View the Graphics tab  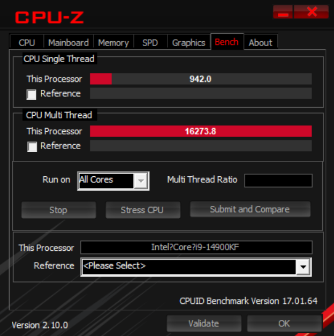tap(189, 42)
